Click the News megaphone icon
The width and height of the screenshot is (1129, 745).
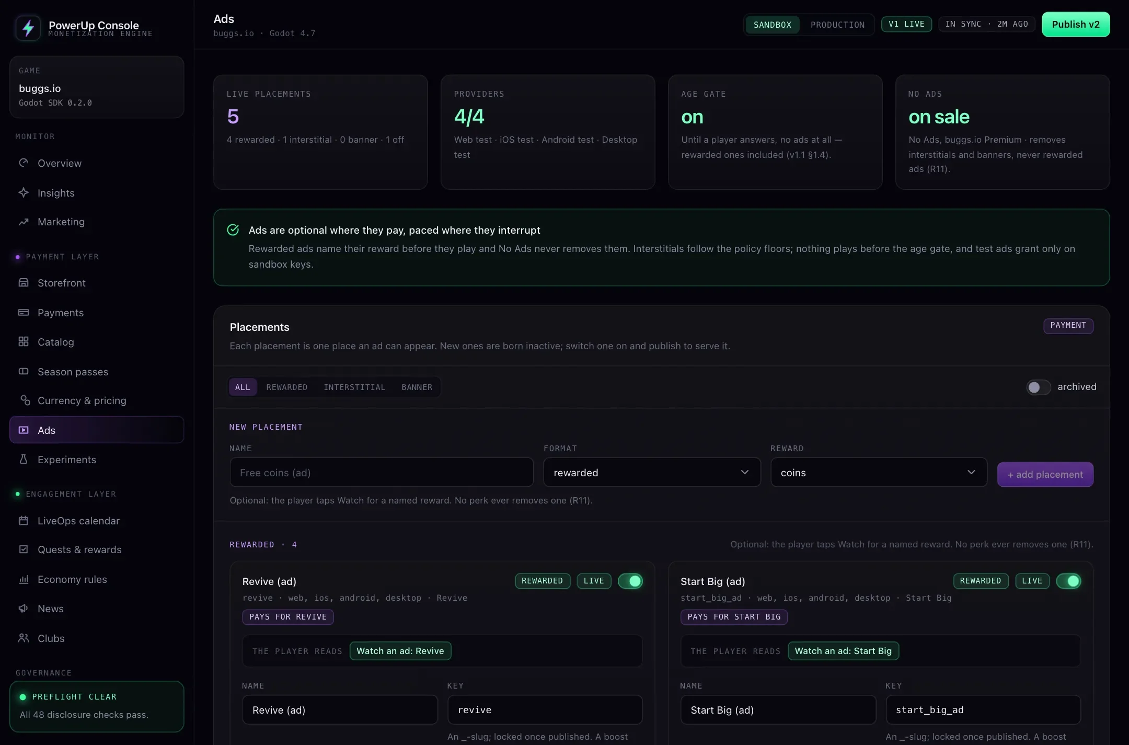(24, 609)
